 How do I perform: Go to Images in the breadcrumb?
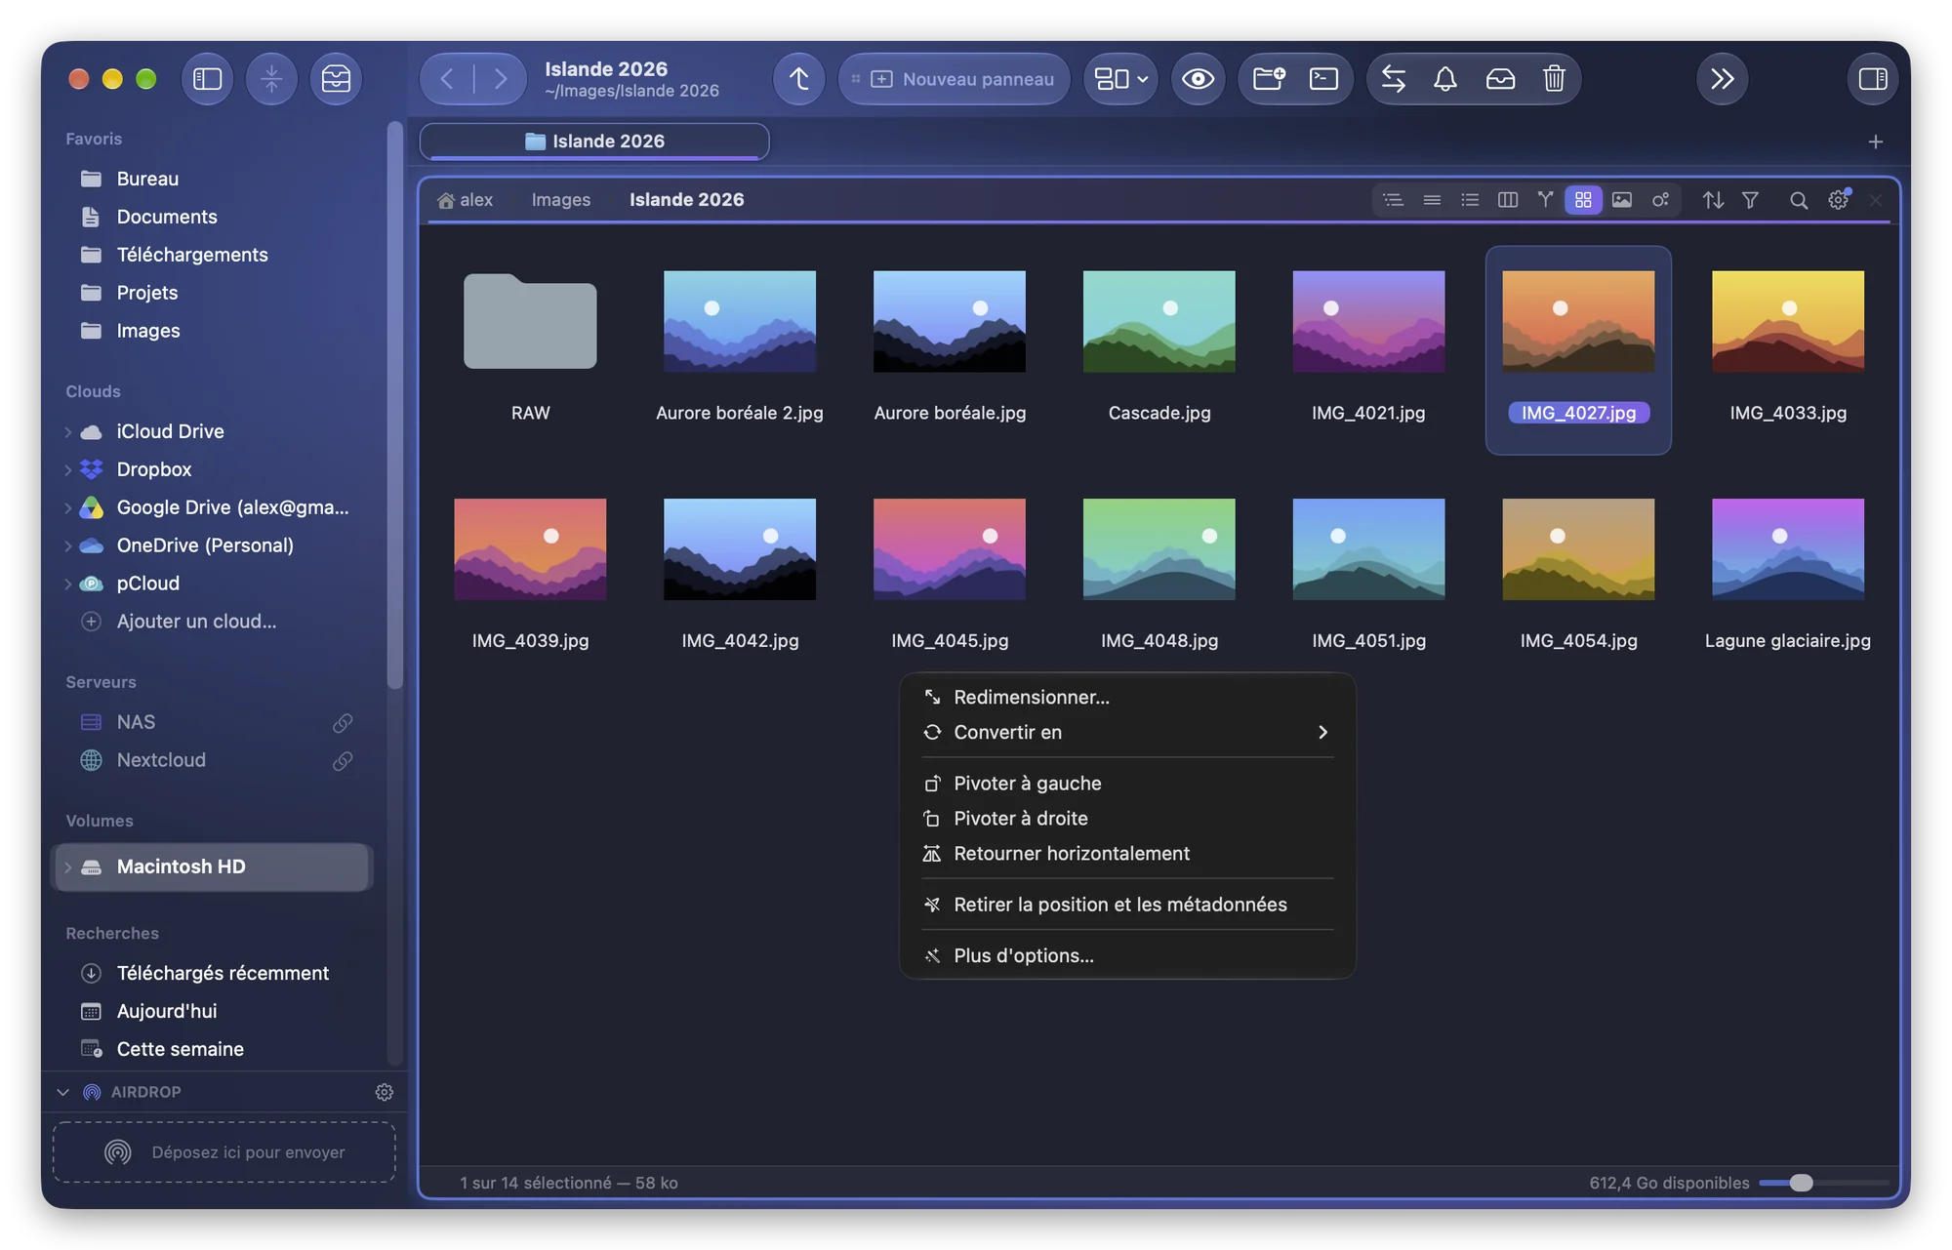(x=561, y=200)
